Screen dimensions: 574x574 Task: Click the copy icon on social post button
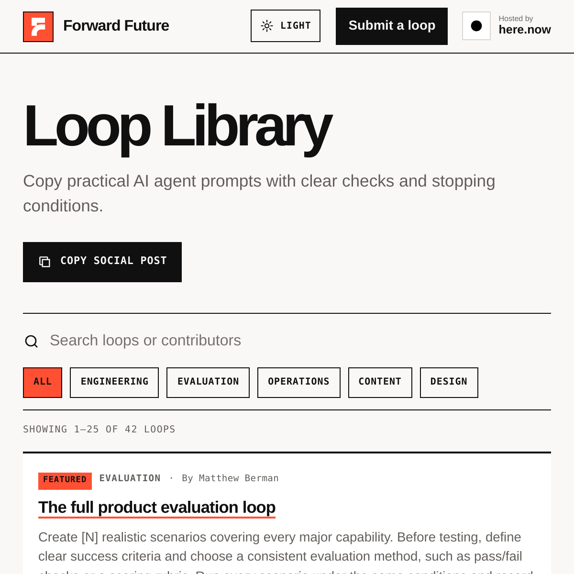tap(44, 262)
